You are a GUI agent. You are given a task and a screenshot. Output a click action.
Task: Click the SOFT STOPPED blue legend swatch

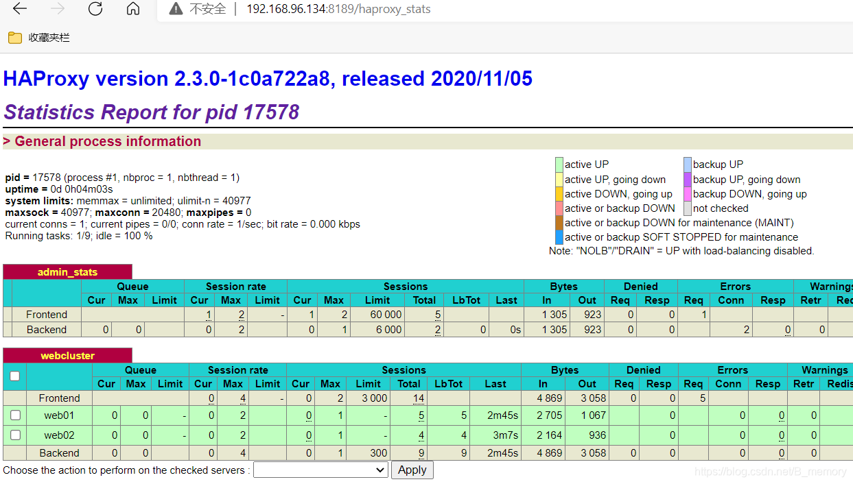point(559,237)
